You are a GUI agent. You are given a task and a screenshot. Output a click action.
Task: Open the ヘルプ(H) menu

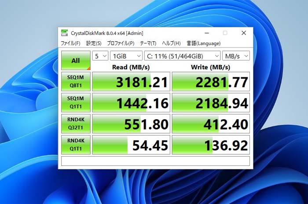[x=171, y=43]
